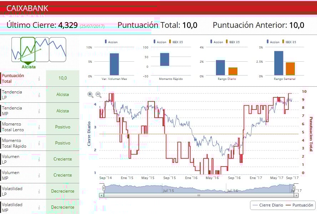Click the navigator scrollbar right arrow
The width and height of the screenshot is (317, 214).
(x=296, y=195)
